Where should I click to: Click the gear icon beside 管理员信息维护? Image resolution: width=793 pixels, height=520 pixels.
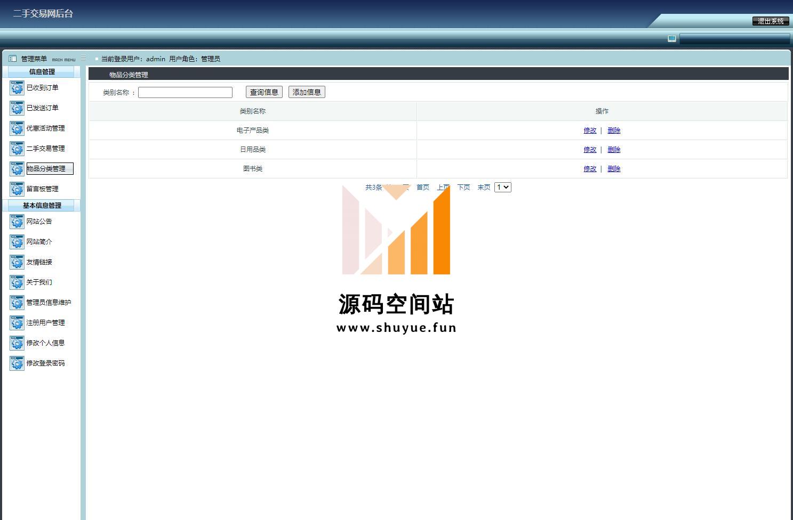(17, 303)
